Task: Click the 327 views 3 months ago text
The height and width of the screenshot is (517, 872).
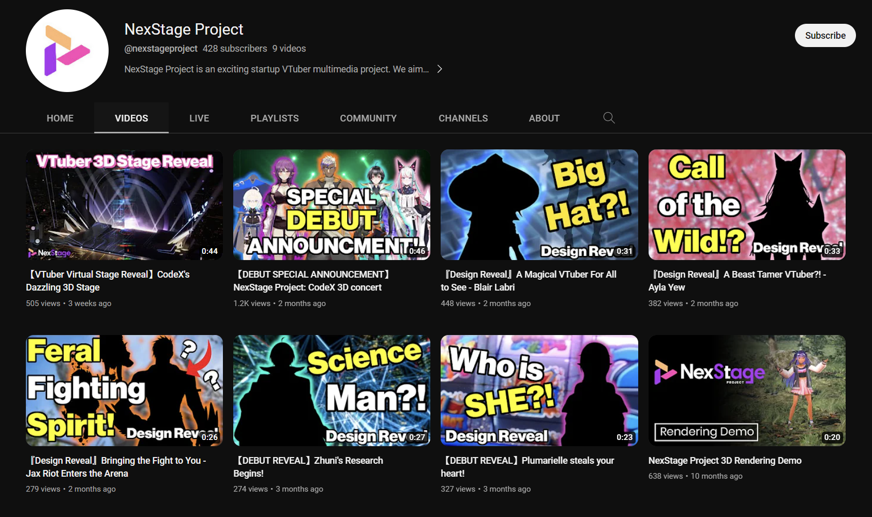Action: coord(486,489)
